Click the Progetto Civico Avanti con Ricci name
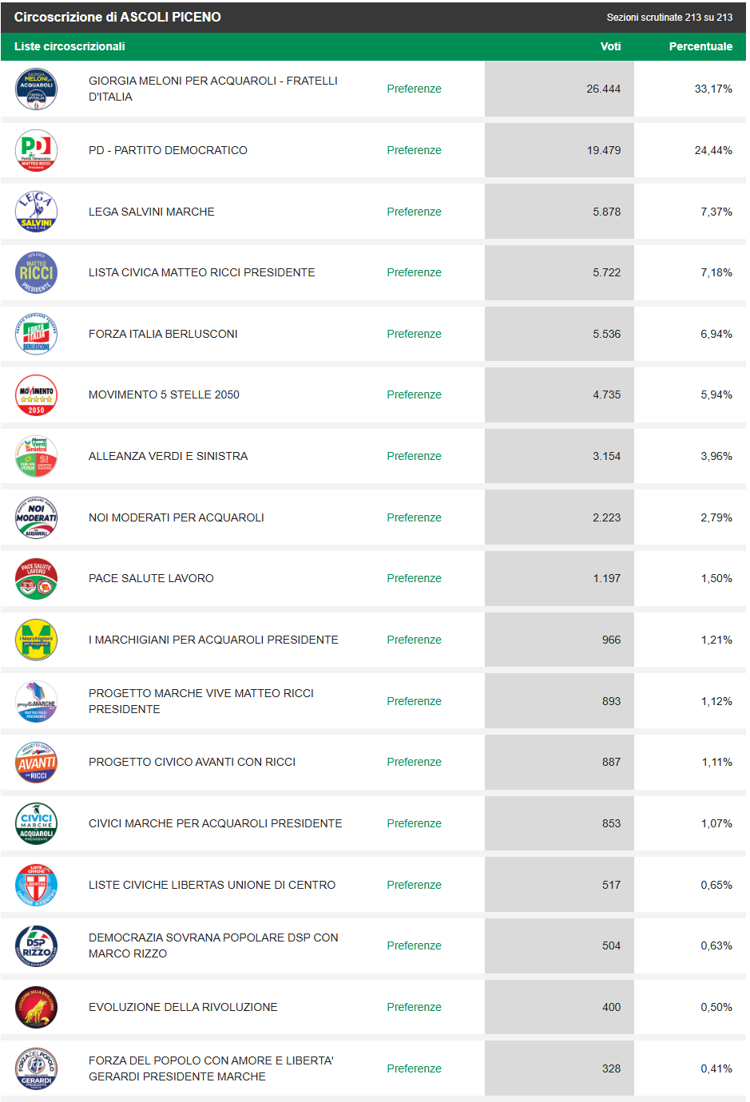Image resolution: width=750 pixels, height=1102 pixels. click(192, 762)
